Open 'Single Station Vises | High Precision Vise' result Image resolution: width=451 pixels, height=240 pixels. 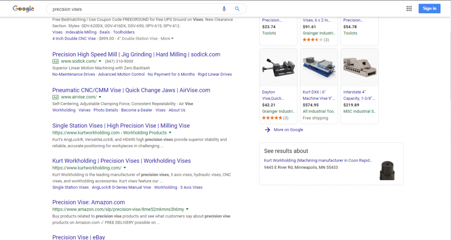(121, 126)
